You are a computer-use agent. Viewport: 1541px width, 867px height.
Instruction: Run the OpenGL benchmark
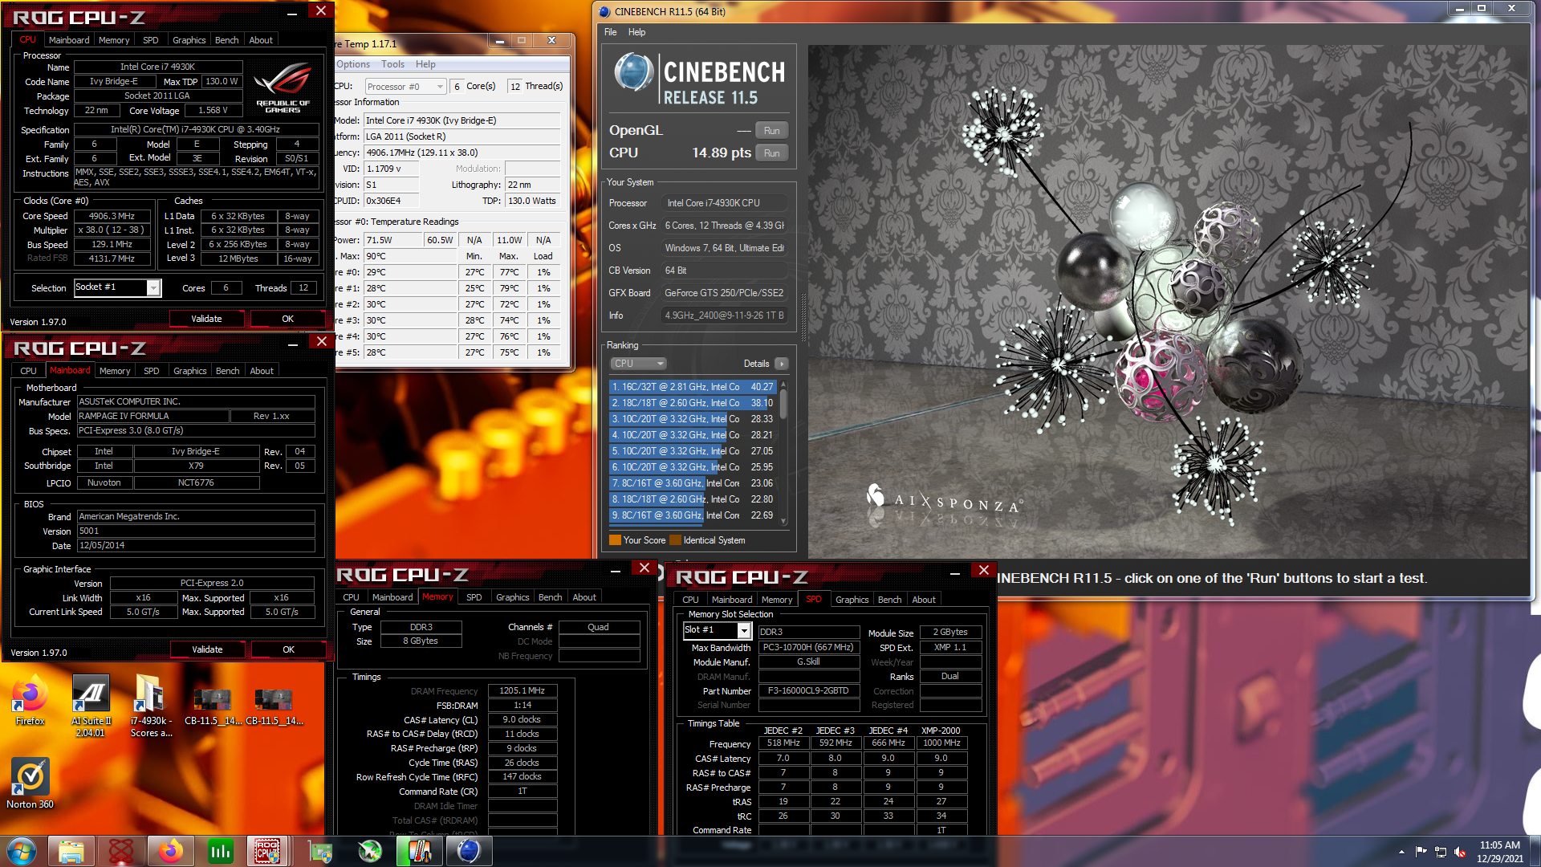pyautogui.click(x=772, y=131)
